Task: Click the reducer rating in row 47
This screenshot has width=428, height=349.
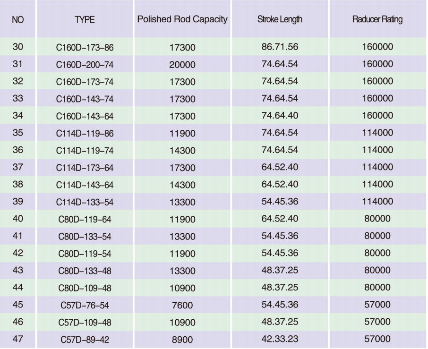Action: pyautogui.click(x=377, y=339)
